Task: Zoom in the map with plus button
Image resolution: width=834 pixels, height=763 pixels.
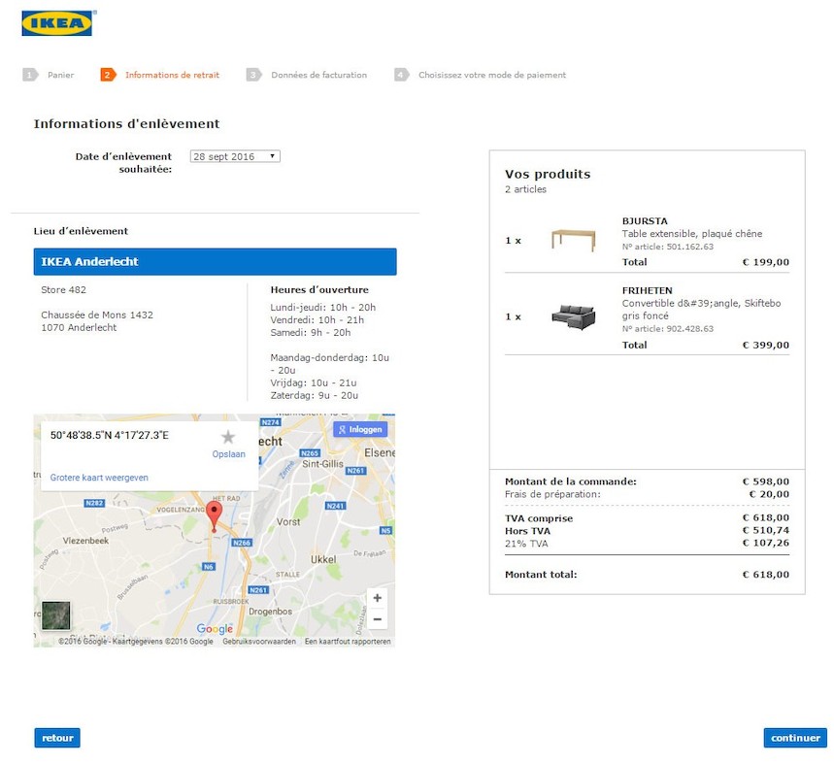Action: pyautogui.click(x=377, y=598)
